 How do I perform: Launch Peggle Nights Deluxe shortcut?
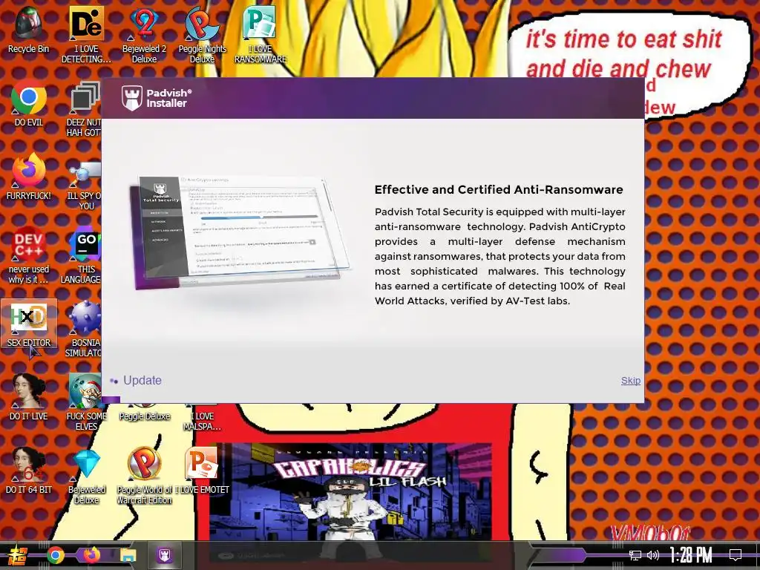202,35
